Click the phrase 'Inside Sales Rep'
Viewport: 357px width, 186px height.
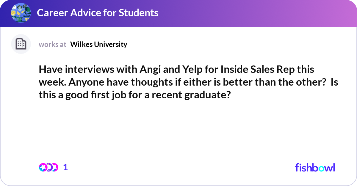click(x=257, y=69)
